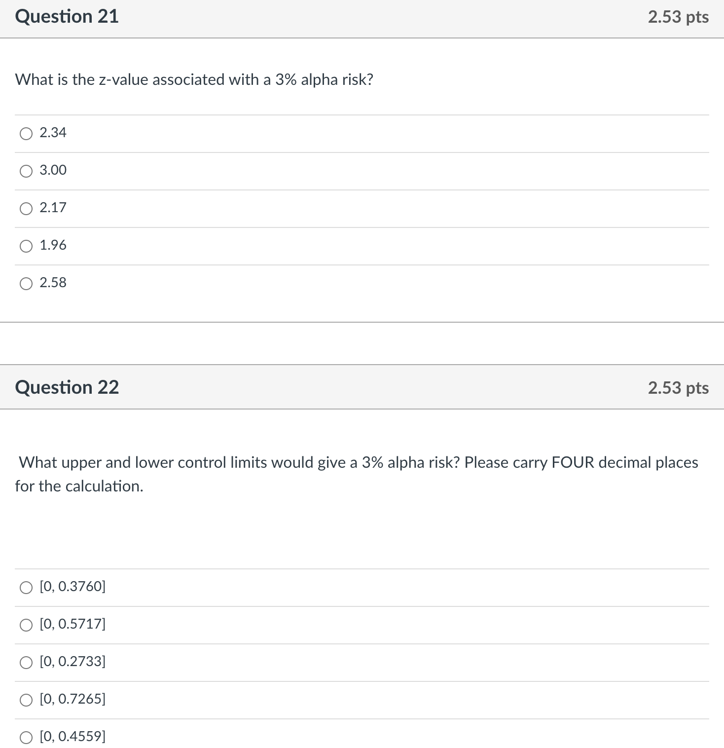Click the Question 21 header
The height and width of the screenshot is (748, 724).
[x=67, y=16]
